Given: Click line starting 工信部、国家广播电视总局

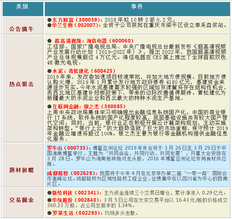Looking at the screenshot, I should (x=136, y=47).
